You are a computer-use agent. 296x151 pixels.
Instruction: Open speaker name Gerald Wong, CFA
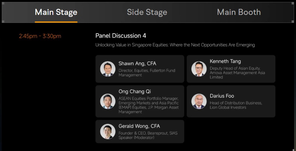(139, 126)
